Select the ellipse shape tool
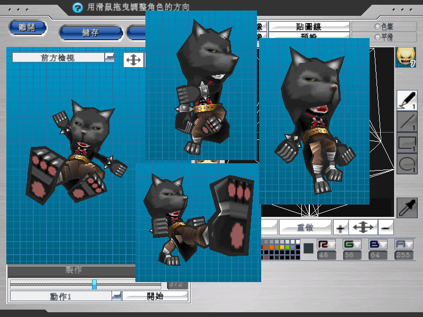This screenshot has height=317, width=423. point(407,164)
